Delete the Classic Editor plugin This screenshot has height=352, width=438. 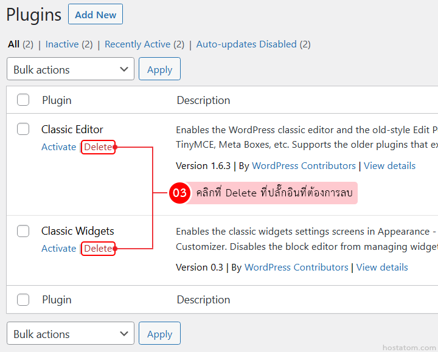point(98,147)
